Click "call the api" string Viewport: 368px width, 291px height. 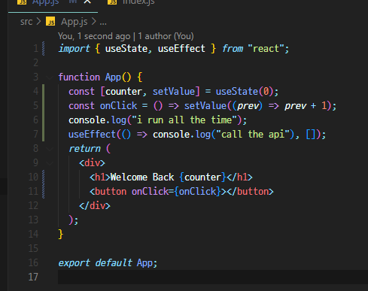pyautogui.click(x=252, y=135)
